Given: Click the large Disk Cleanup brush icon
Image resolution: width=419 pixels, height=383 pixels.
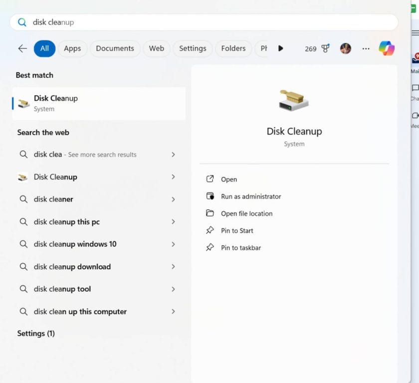Looking at the screenshot, I should [294, 99].
